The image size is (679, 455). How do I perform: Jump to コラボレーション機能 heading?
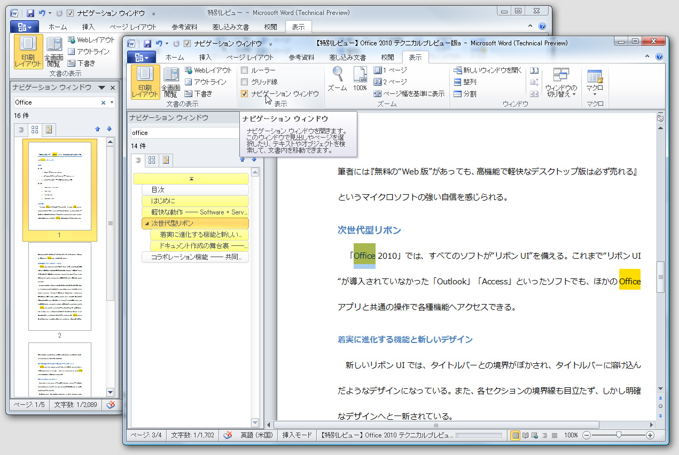pyautogui.click(x=195, y=257)
